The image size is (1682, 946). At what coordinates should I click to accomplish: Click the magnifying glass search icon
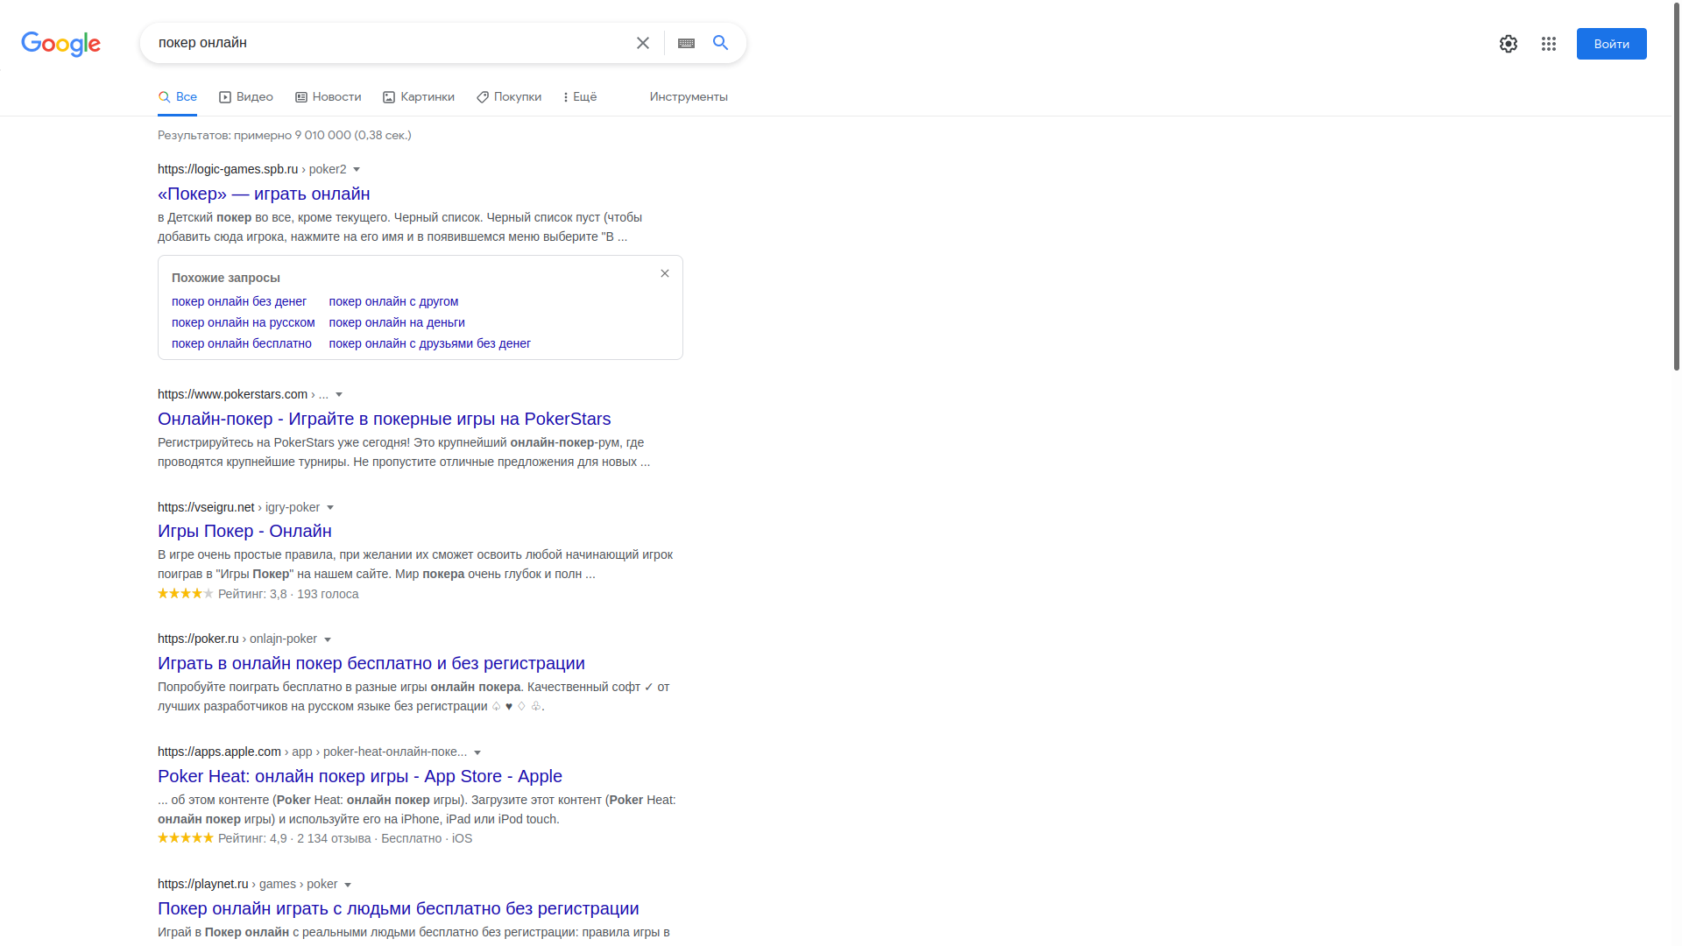click(x=720, y=43)
